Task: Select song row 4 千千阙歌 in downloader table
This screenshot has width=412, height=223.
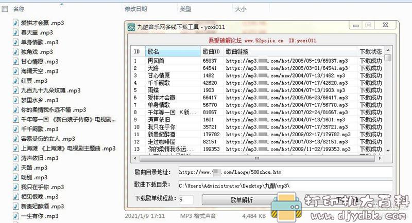Action: (258, 83)
